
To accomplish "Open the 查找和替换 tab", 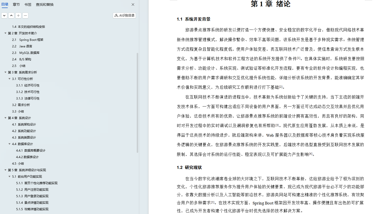I will [44, 4].
